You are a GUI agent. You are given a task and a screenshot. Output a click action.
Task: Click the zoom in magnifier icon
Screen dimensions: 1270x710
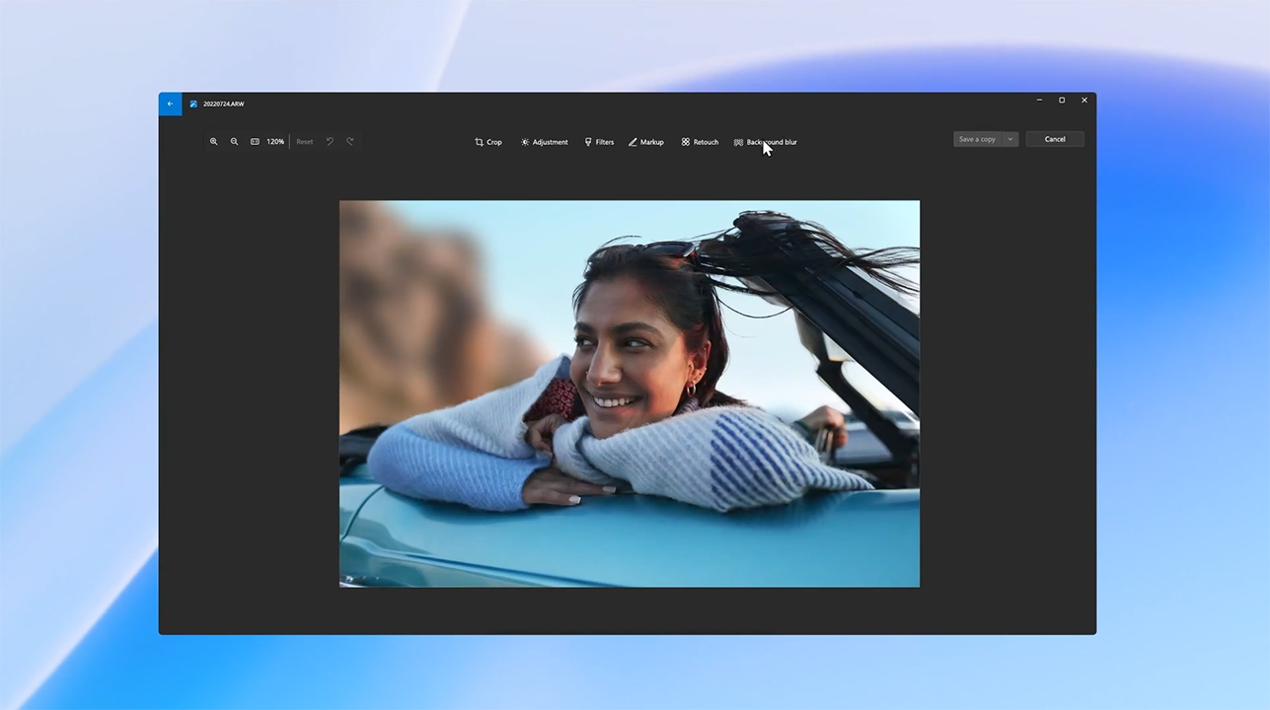coord(213,142)
